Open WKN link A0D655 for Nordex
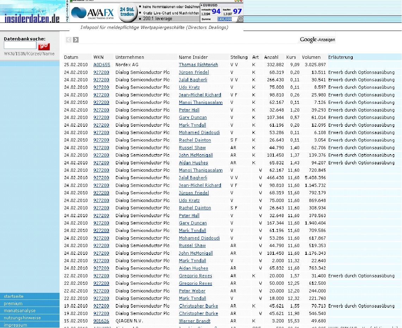402x328 pixels. click(x=101, y=65)
